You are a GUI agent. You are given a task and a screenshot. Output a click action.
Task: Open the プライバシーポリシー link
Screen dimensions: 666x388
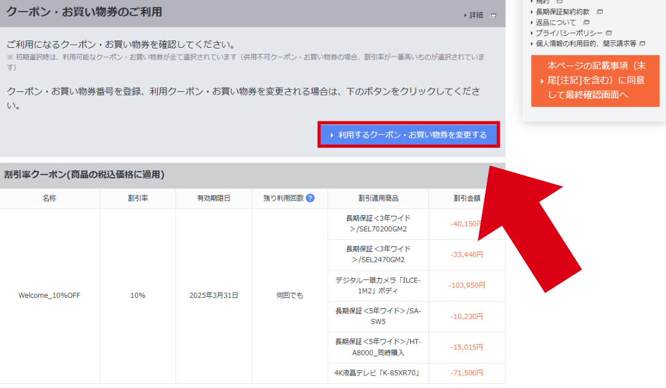pos(567,33)
